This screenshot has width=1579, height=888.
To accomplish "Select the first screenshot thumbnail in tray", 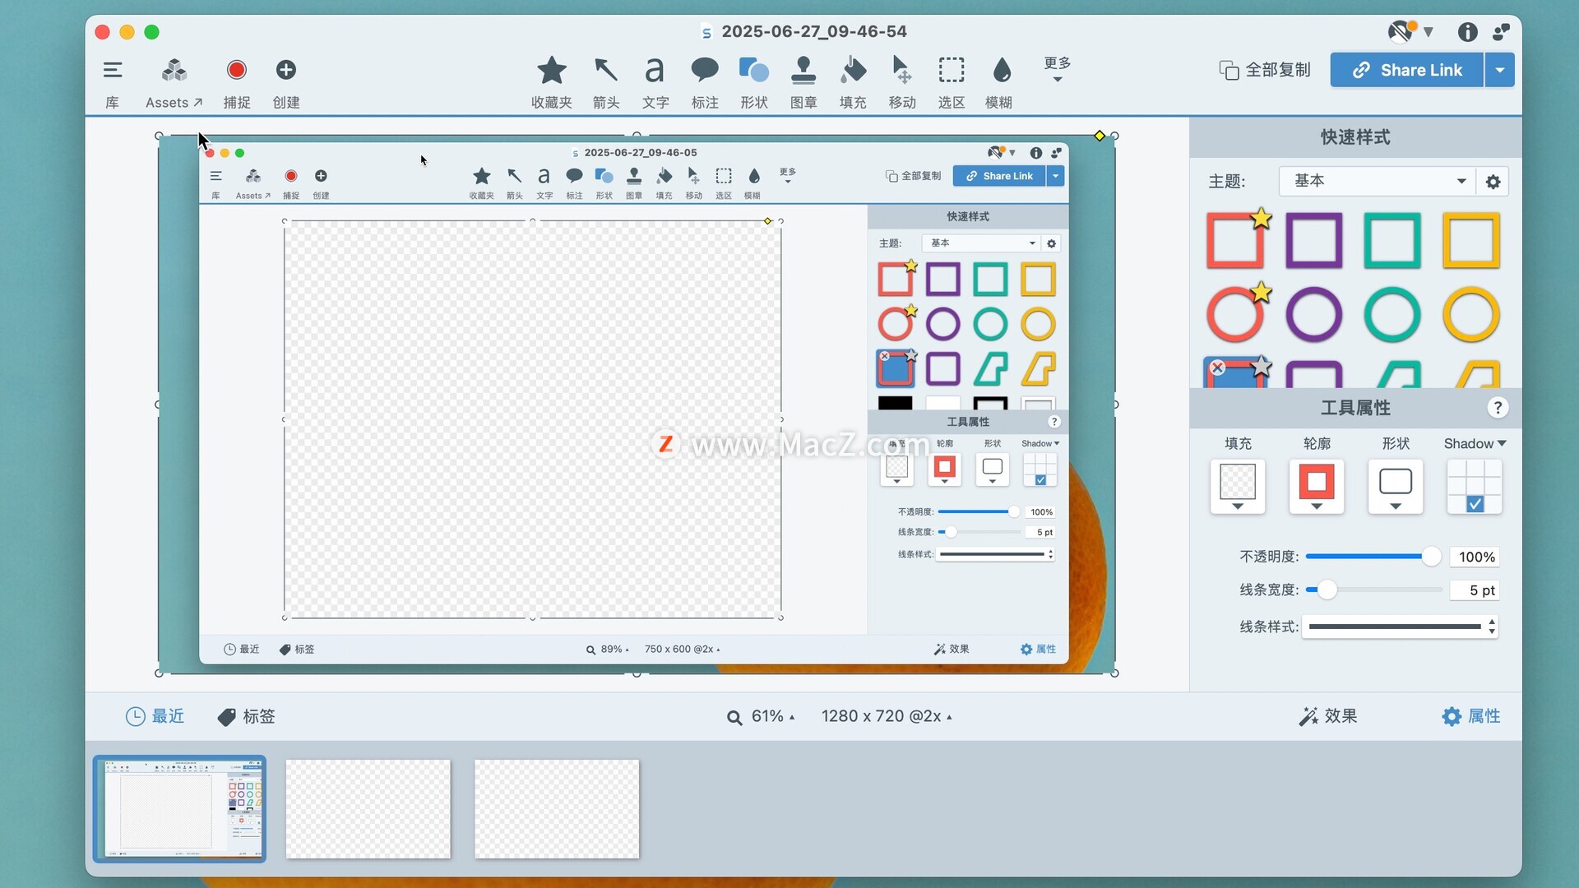I will [x=179, y=809].
